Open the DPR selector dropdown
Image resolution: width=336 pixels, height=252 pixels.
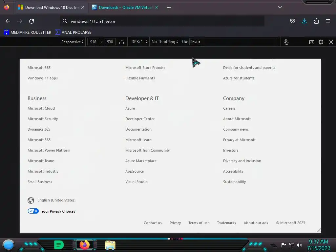pyautogui.click(x=139, y=42)
